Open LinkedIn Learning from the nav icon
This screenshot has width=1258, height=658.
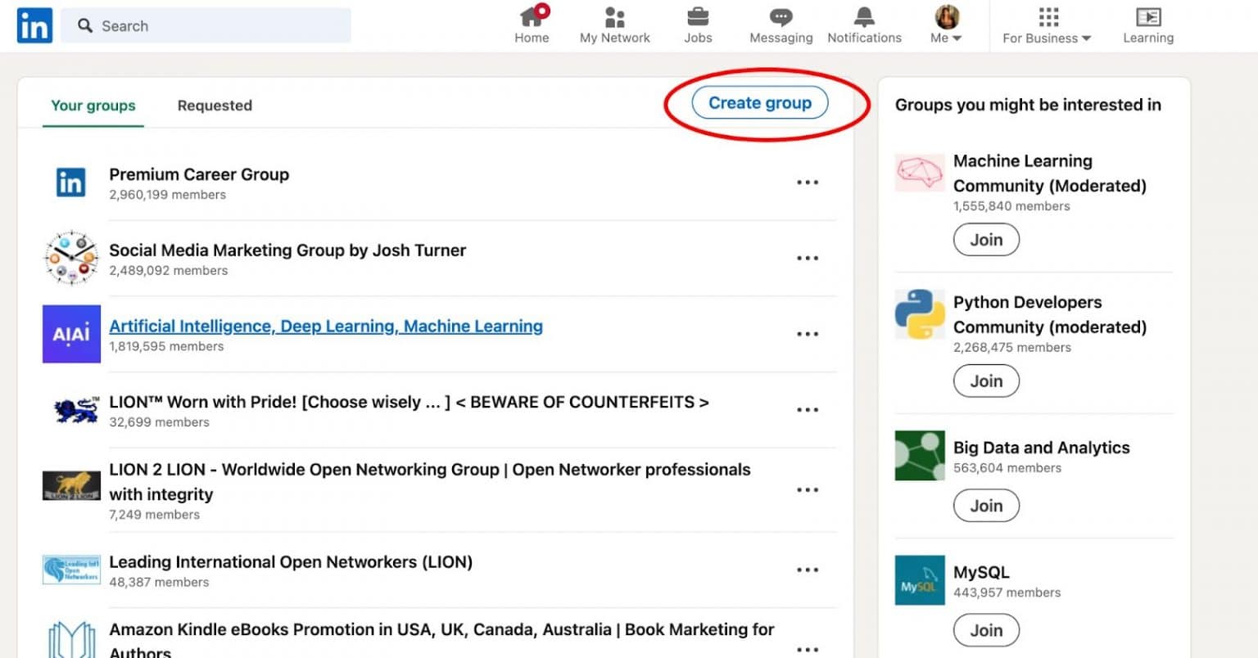pos(1148,18)
